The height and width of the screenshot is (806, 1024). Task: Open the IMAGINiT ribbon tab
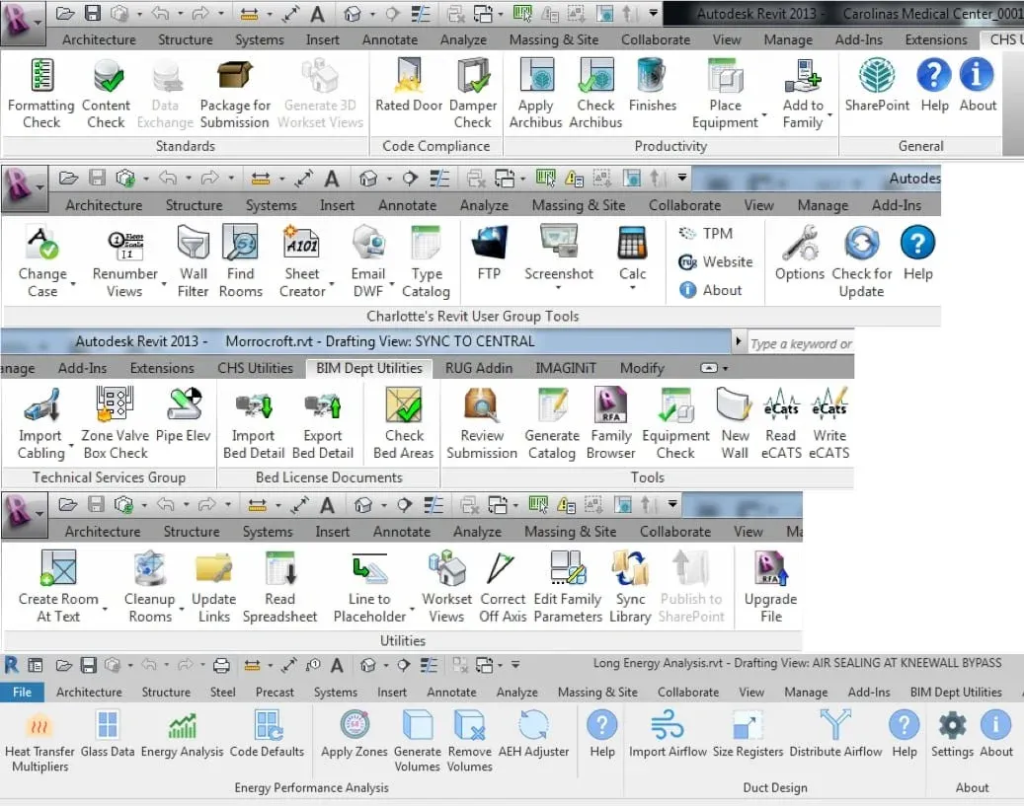(566, 368)
